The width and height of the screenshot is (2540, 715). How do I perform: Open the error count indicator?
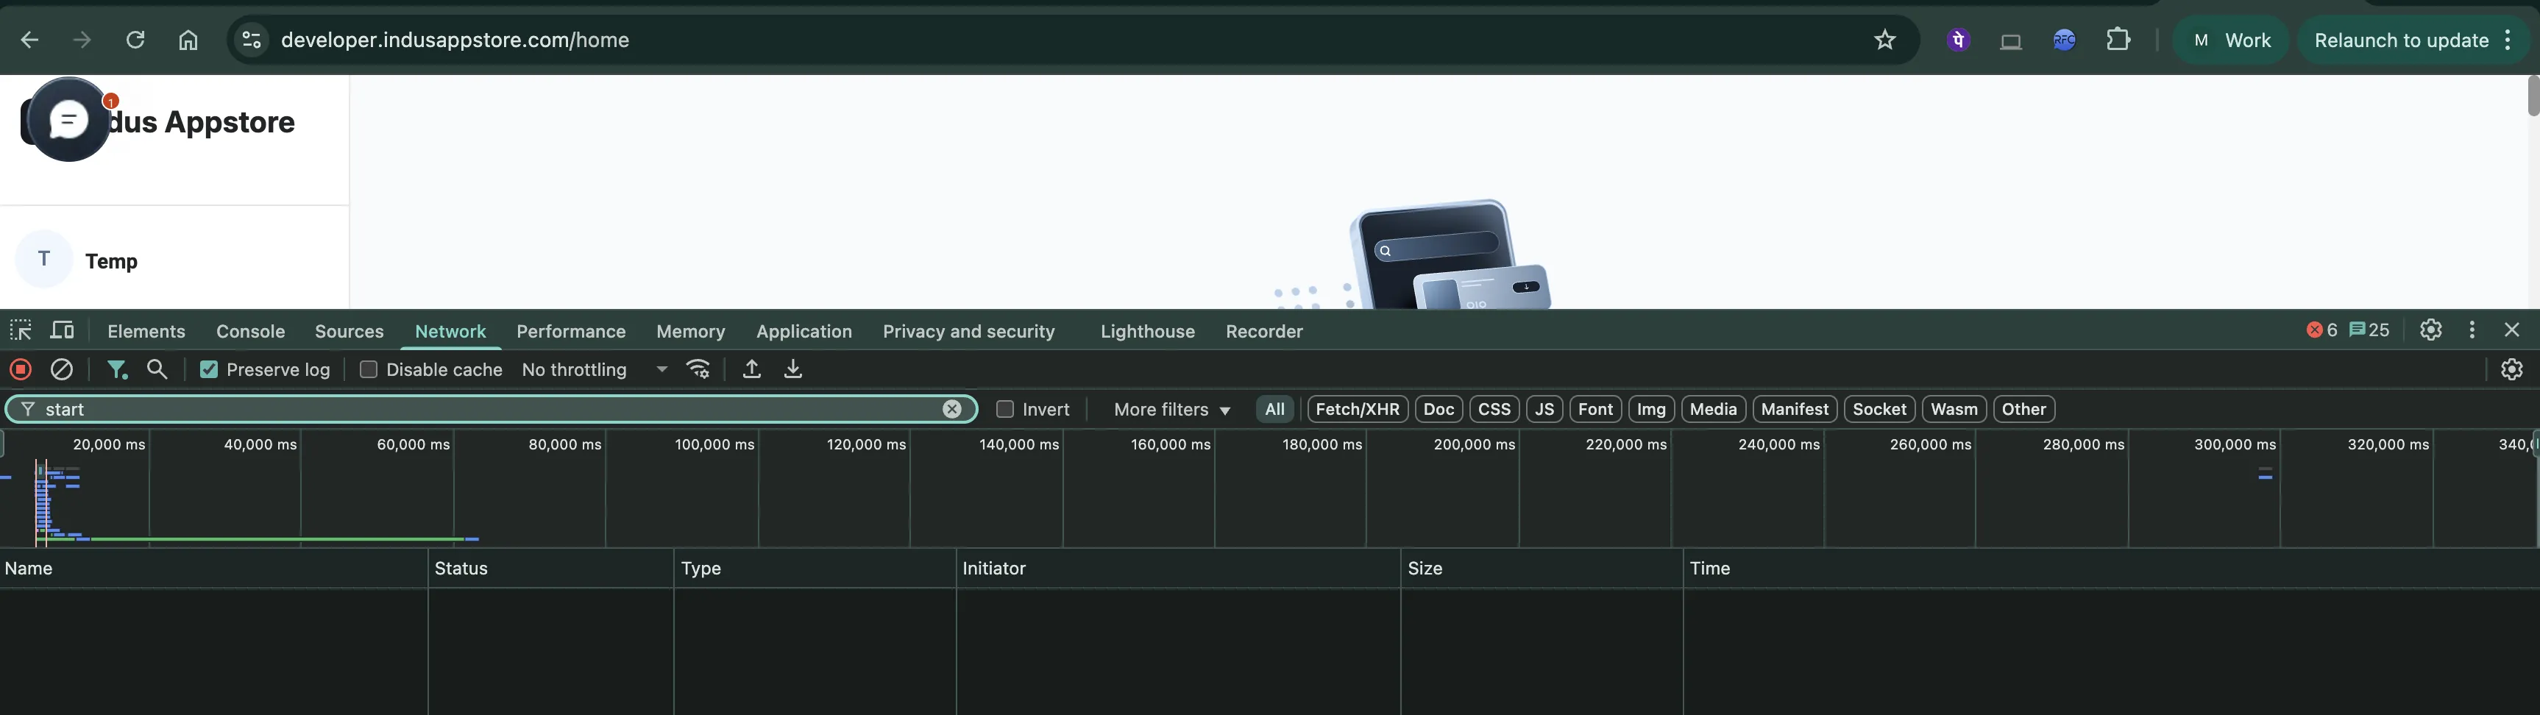pyautogui.click(x=2322, y=330)
